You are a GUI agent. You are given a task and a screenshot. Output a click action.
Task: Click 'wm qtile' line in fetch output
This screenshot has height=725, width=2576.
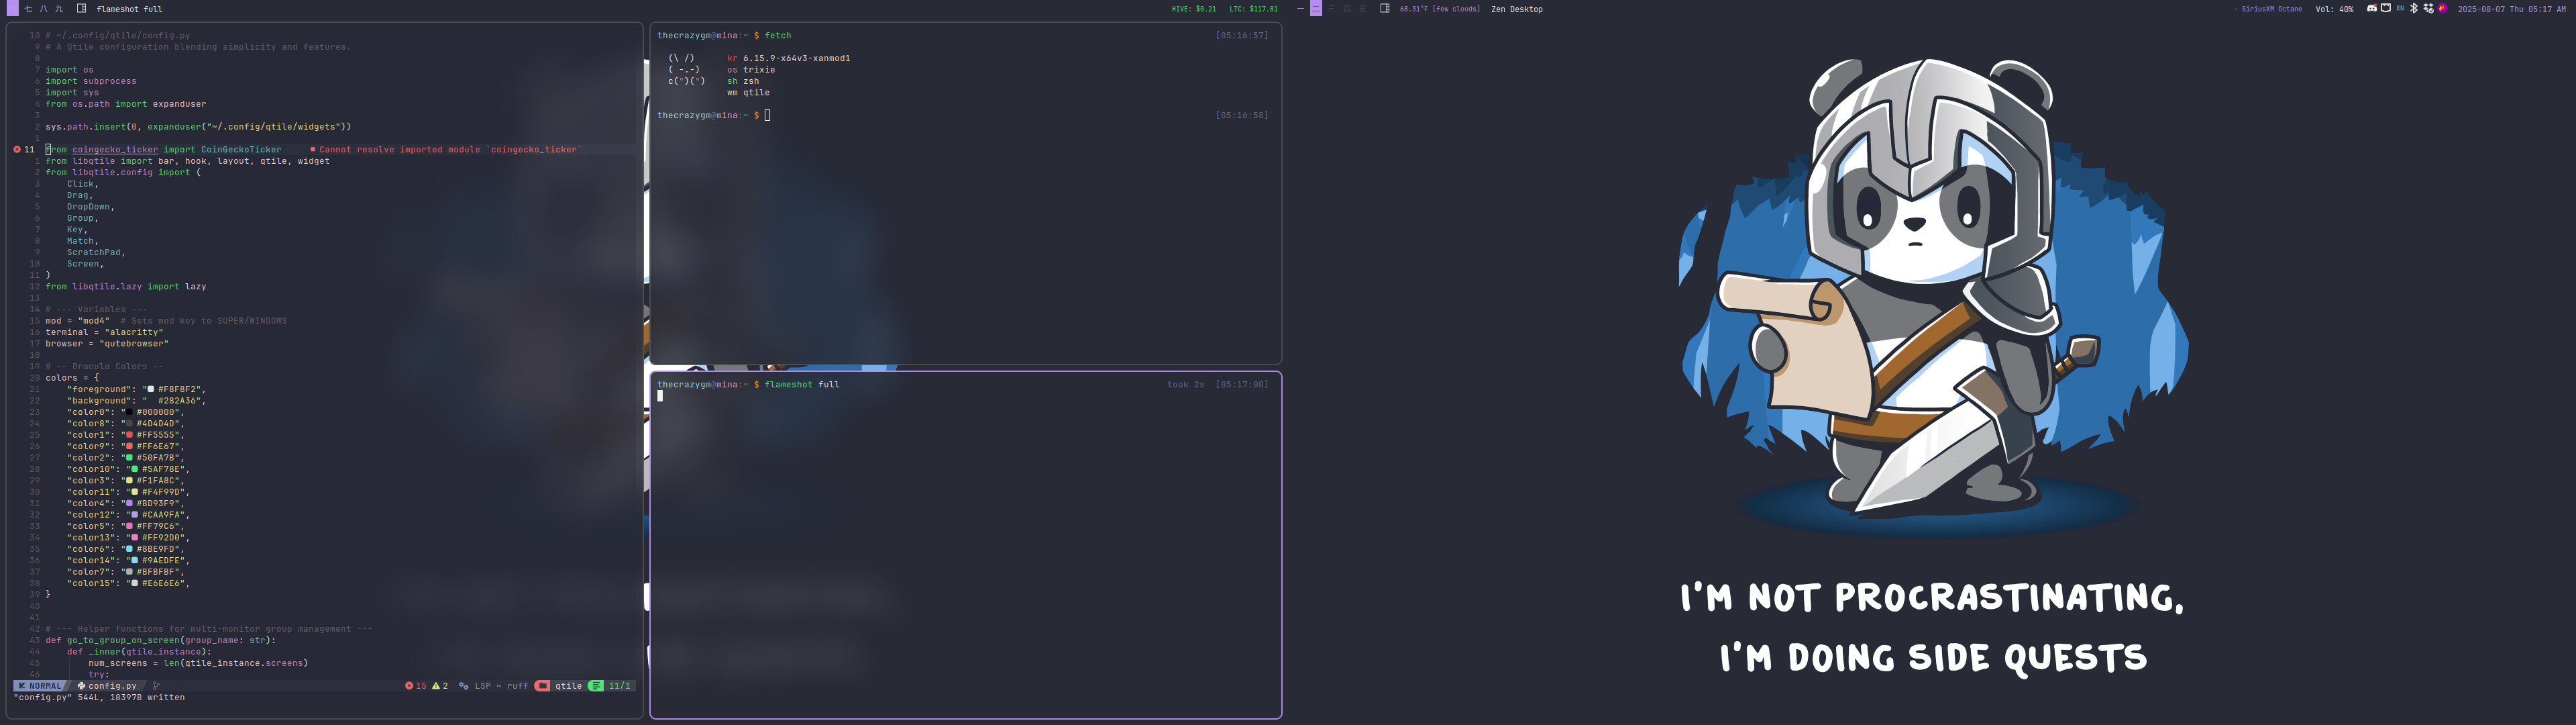[748, 92]
